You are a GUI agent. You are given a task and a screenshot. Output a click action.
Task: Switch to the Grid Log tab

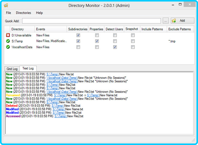(x=12, y=69)
